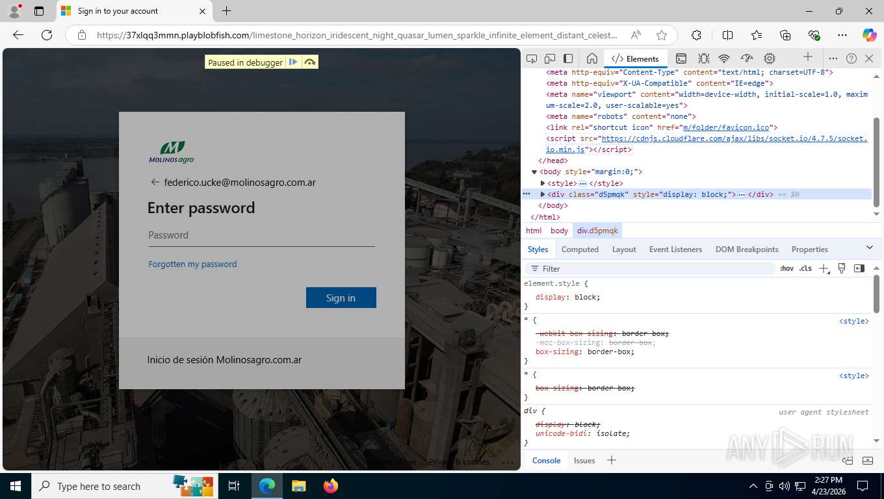Open Favorites list icon in toolbar
Viewport: 884px width, 499px height.
click(x=757, y=35)
